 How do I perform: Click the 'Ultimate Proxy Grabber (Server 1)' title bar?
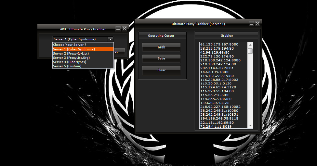[x=198, y=24]
